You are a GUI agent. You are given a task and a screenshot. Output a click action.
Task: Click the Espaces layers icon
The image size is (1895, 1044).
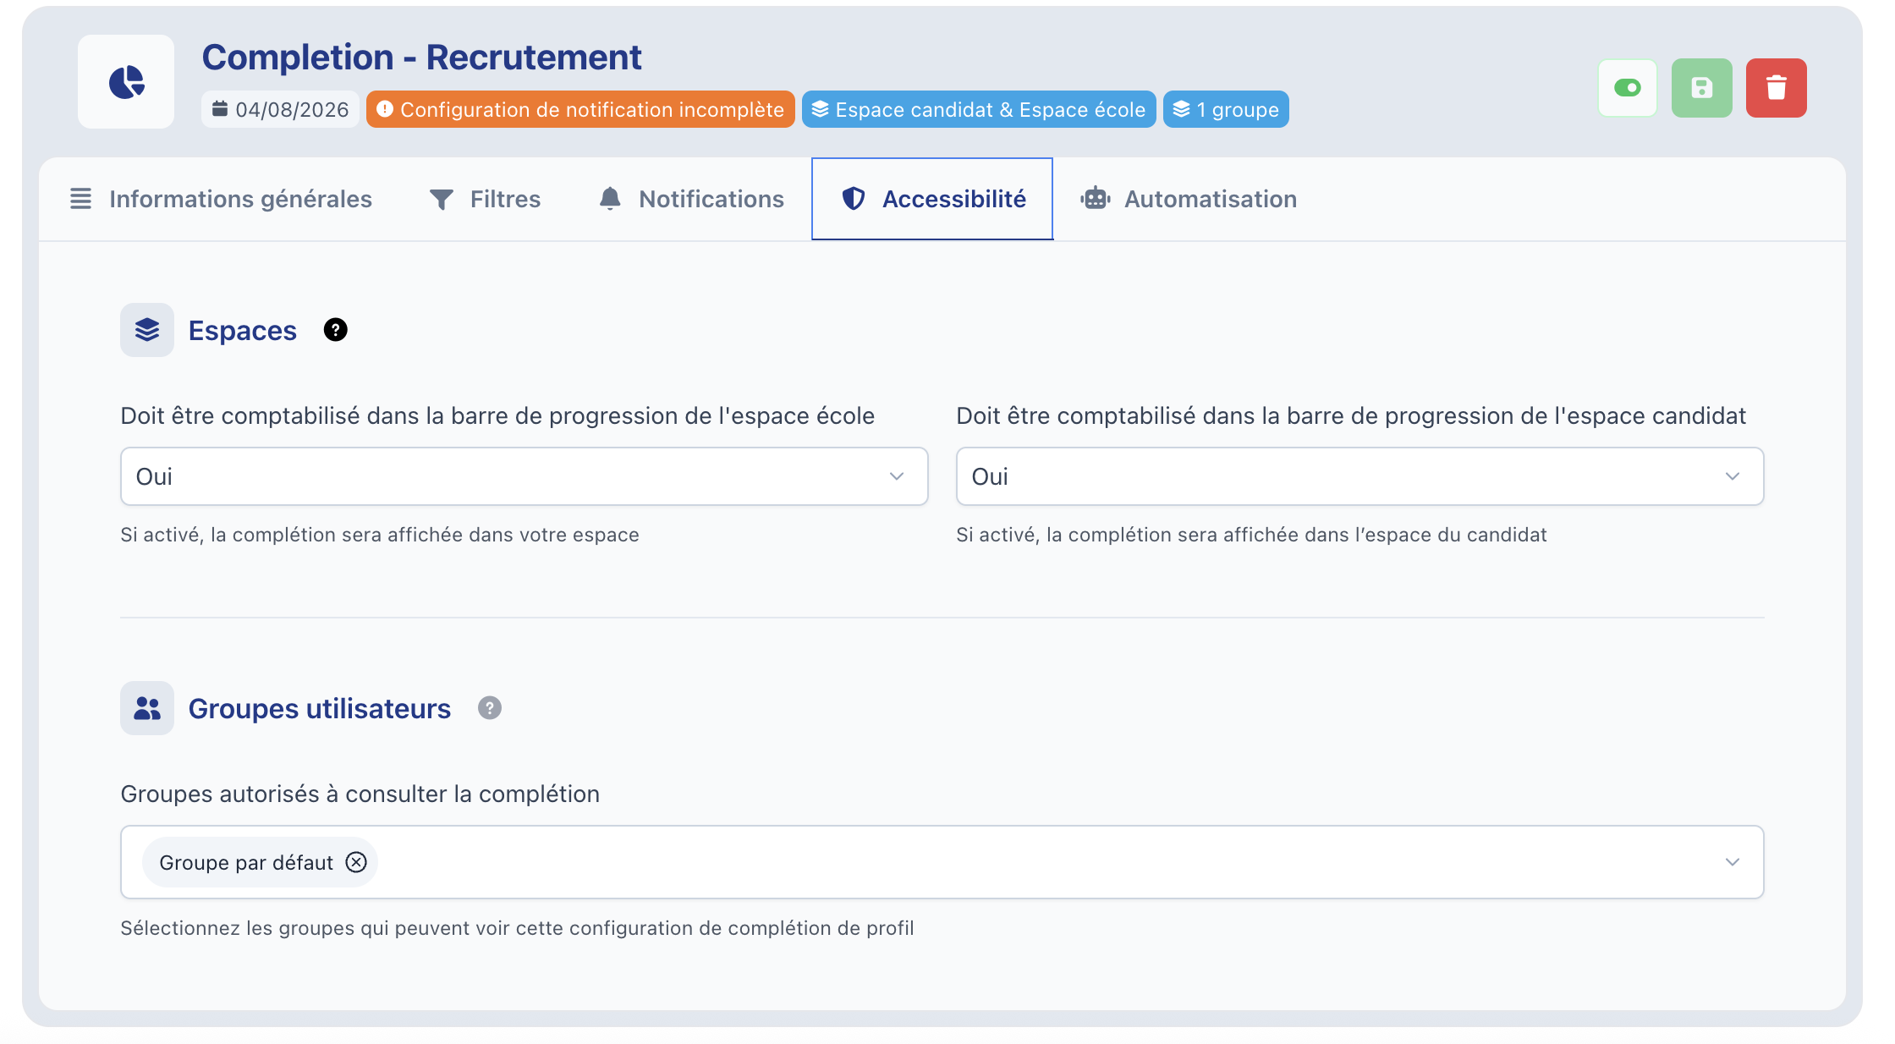tap(147, 330)
